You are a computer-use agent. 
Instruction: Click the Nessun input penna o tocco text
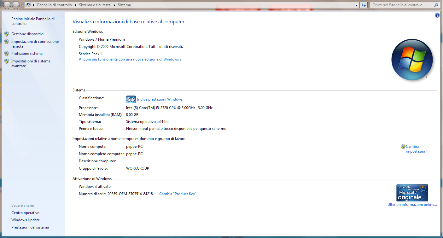176,129
